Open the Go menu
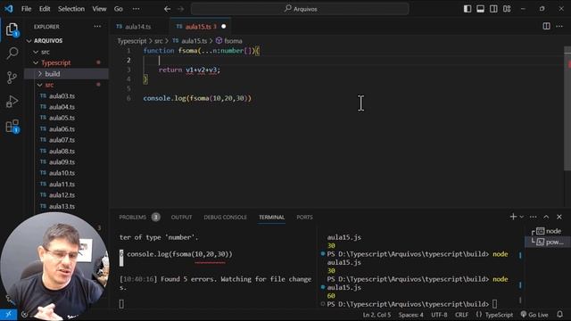571x321 pixels. pos(119,9)
